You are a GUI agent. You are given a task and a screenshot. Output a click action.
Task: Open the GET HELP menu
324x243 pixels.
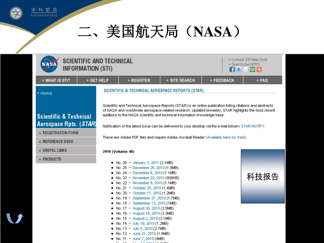pyautogui.click(x=97, y=80)
